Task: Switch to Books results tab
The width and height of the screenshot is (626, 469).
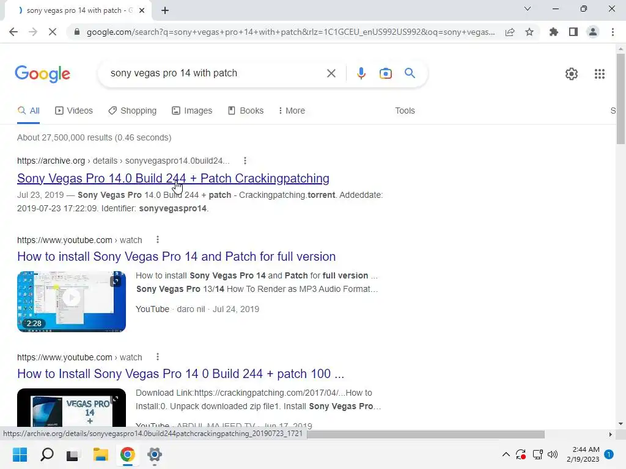Action: 246,111
